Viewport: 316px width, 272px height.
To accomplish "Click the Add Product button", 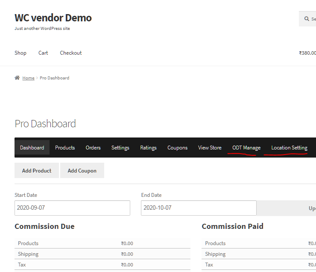I will click(x=37, y=170).
